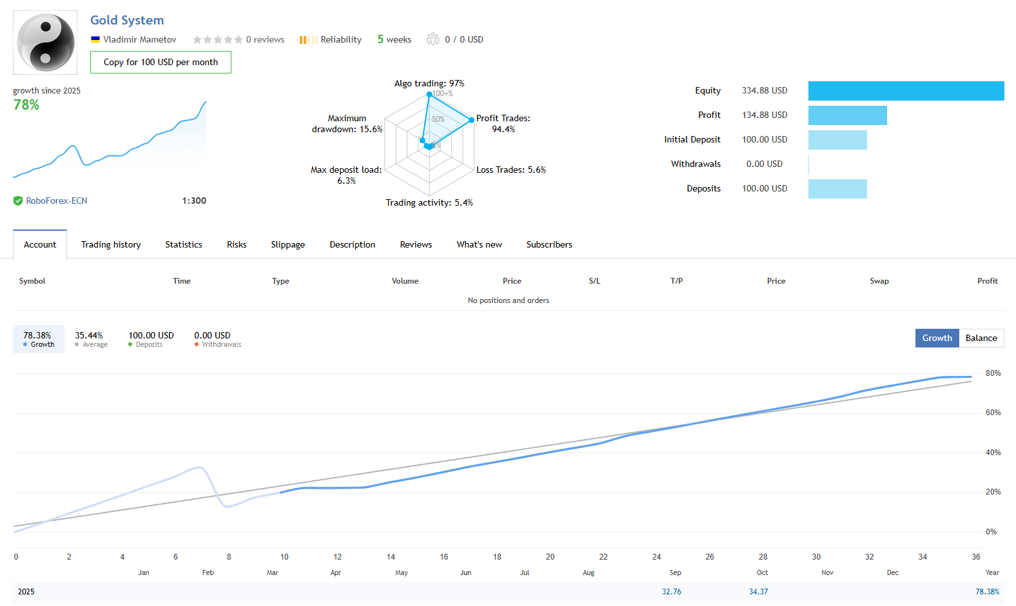Switch to the Risks tab
1016x606 pixels.
coord(237,244)
